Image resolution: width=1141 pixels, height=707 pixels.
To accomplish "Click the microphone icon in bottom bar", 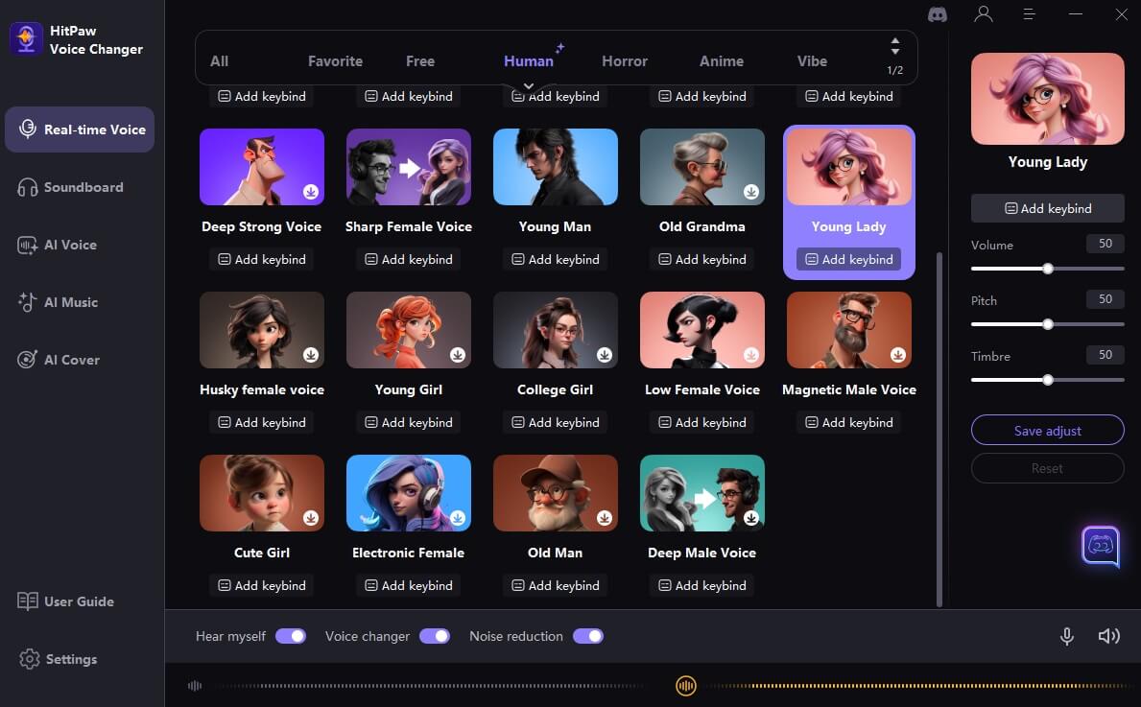I will 1066,636.
